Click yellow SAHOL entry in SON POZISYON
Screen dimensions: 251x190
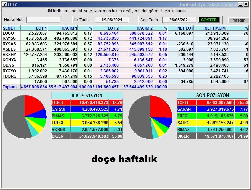212,123
